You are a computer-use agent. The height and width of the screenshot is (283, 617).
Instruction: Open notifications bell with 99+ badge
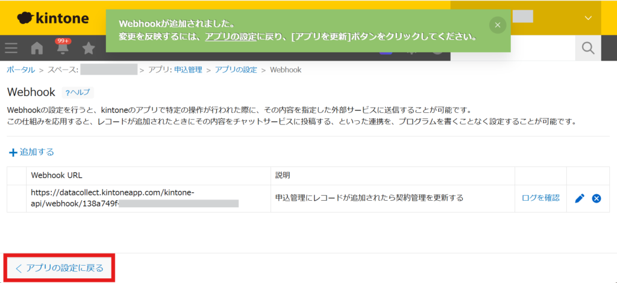(63, 48)
